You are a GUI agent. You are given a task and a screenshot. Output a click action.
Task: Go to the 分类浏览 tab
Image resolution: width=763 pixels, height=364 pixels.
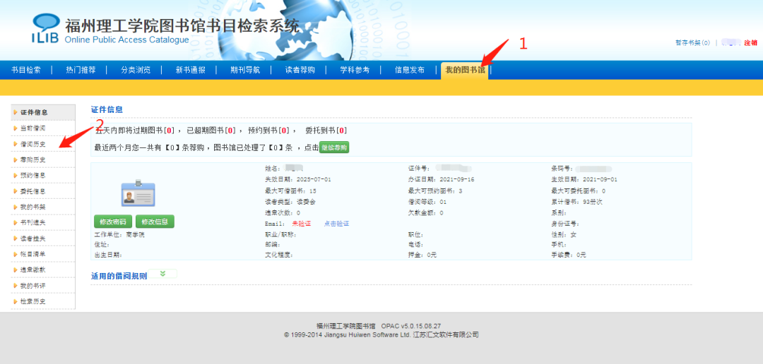pyautogui.click(x=136, y=70)
